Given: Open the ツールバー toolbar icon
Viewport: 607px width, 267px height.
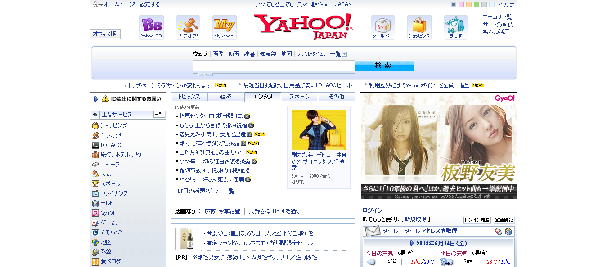Looking at the screenshot, I should (382, 27).
